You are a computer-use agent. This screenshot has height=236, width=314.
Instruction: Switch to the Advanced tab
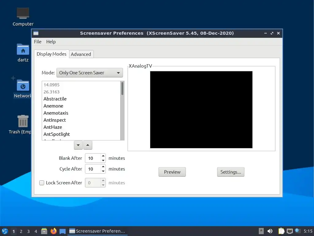[81, 54]
